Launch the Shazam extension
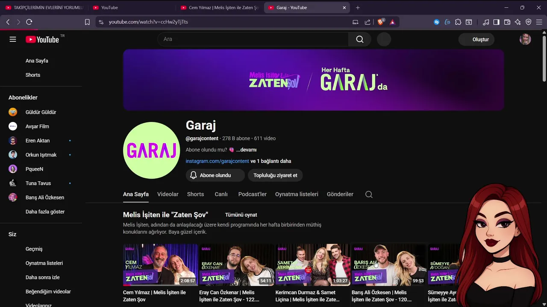Image resolution: width=547 pixels, height=307 pixels. (x=436, y=22)
